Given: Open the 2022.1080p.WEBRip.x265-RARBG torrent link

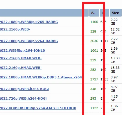Looking at the screenshot, I should click(x=29, y=22).
